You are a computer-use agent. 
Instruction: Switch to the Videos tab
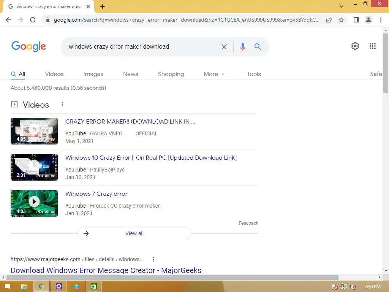pyautogui.click(x=54, y=74)
